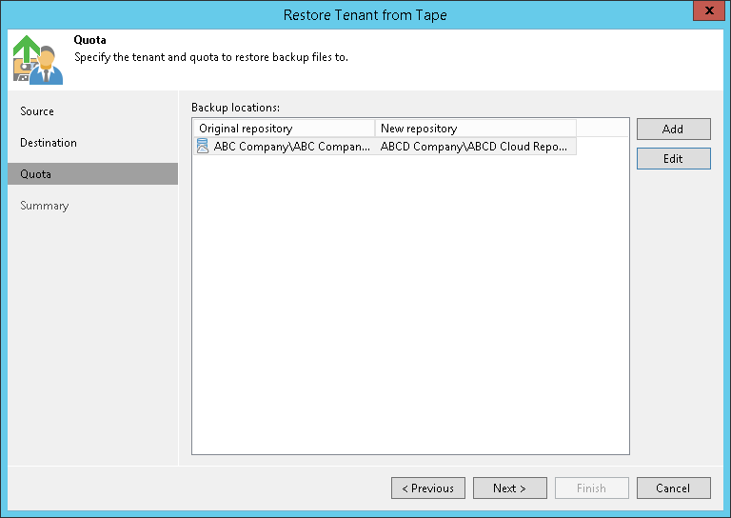Click Edit to modify the backup location
This screenshot has width=731, height=518.
point(673,159)
